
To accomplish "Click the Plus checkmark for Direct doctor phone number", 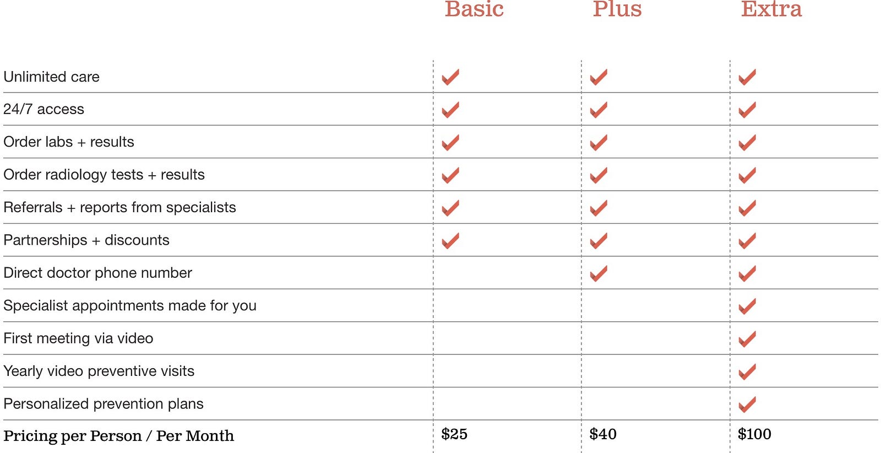I will (x=599, y=273).
